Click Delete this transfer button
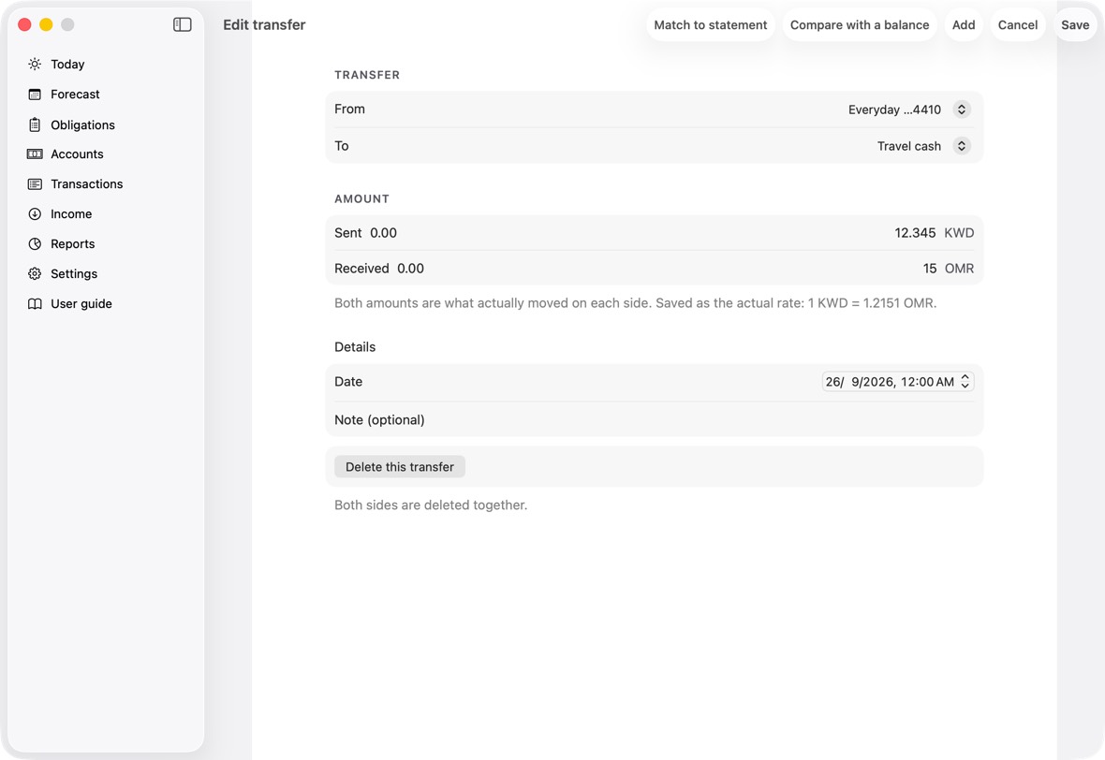Viewport: 1105px width, 760px height. click(400, 467)
